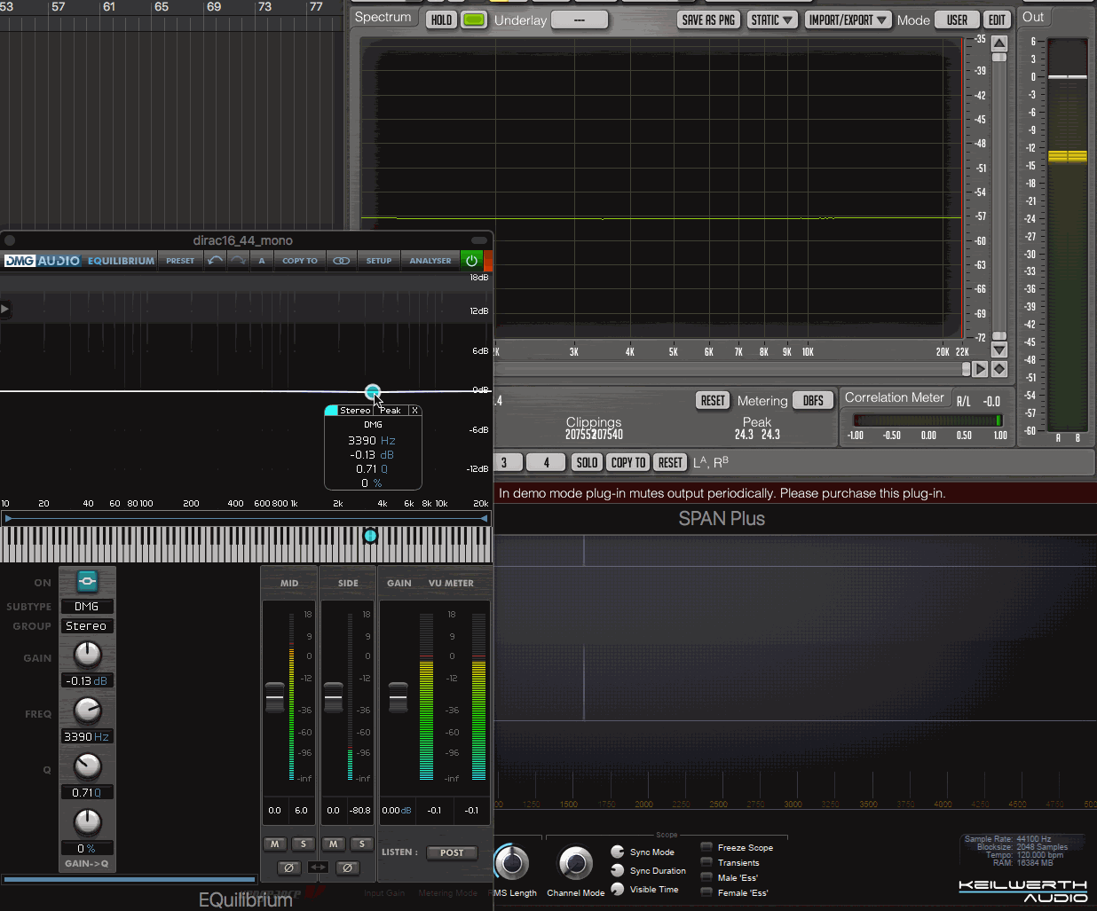
Task: Toggle the green Spectrum enable button
Action: (475, 20)
